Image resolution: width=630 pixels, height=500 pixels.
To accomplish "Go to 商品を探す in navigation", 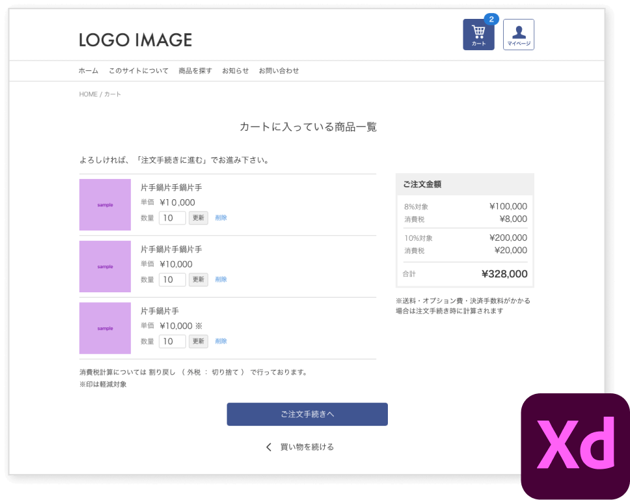I will coord(195,71).
